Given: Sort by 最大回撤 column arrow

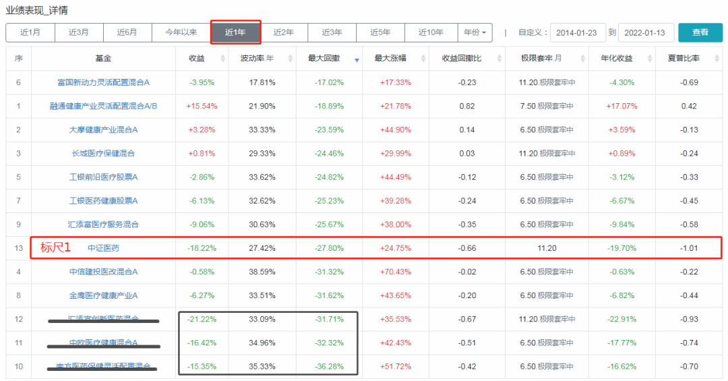Looking at the screenshot, I should (x=357, y=60).
